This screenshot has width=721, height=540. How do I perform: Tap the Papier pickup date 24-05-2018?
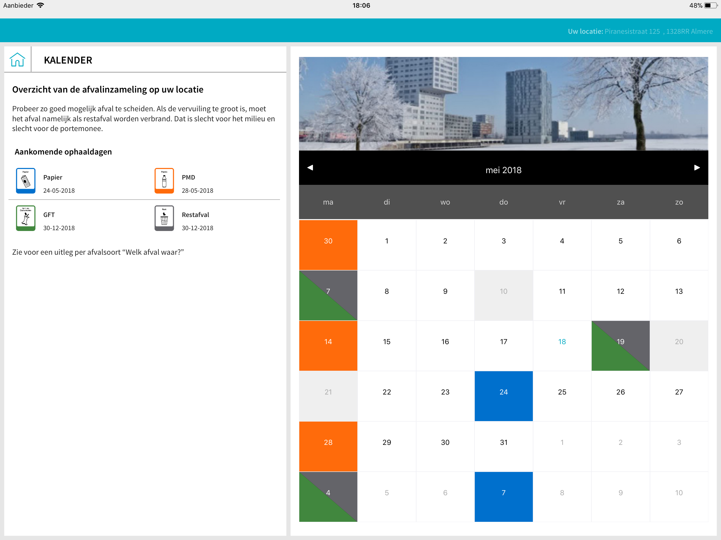(x=59, y=191)
